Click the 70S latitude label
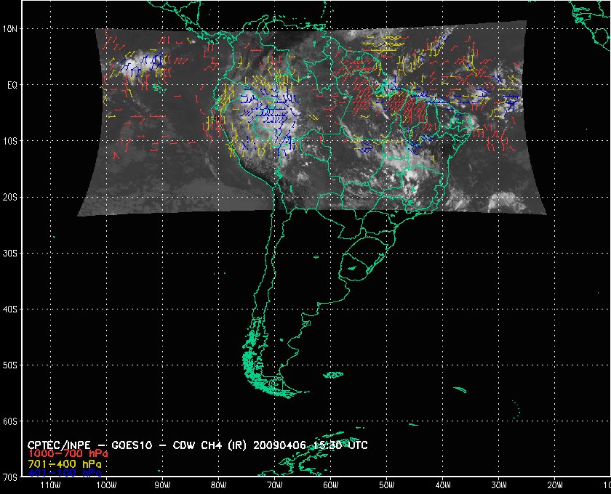This screenshot has width=611, height=494. (9, 477)
